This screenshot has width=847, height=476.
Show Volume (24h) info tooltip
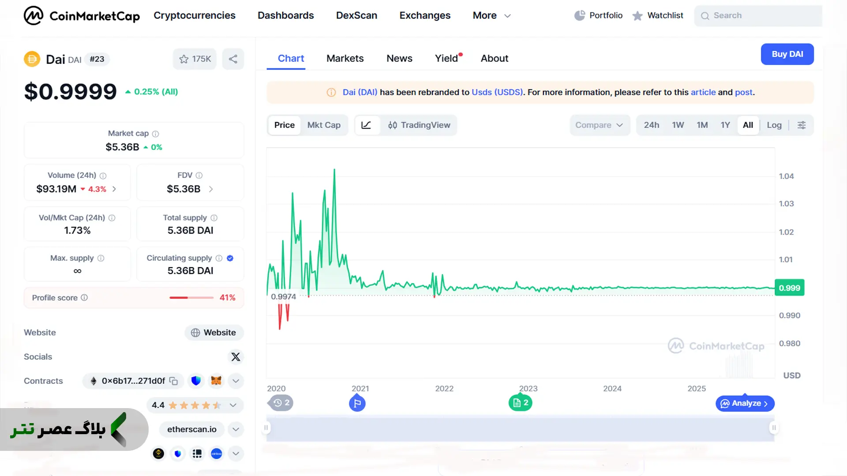click(x=103, y=175)
